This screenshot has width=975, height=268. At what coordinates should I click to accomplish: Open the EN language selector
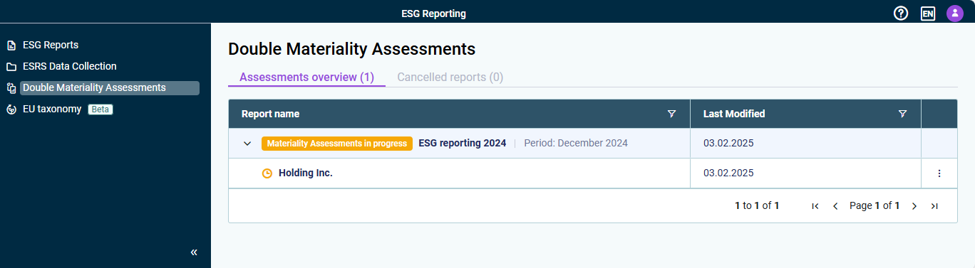(928, 14)
